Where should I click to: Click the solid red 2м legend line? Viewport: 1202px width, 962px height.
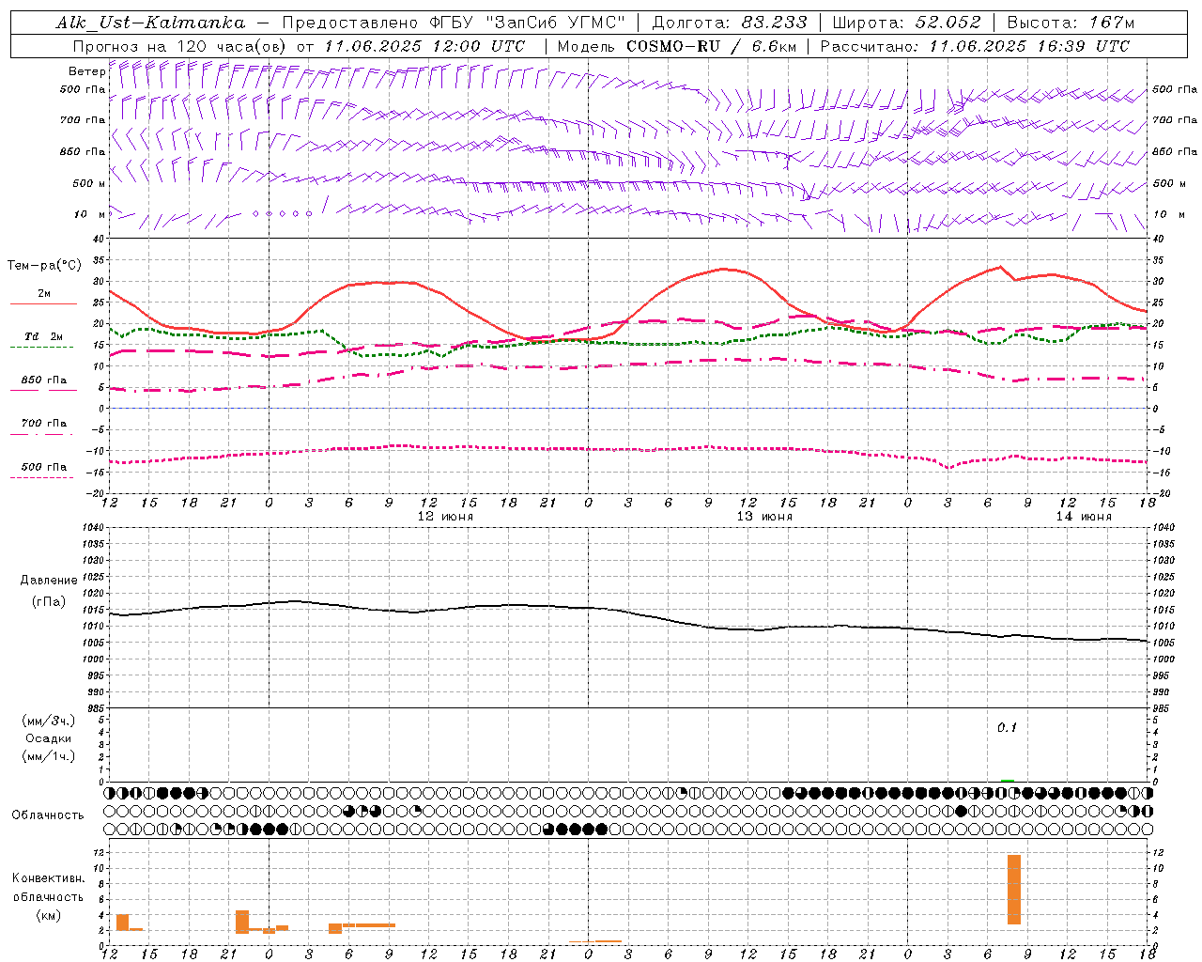43,303
